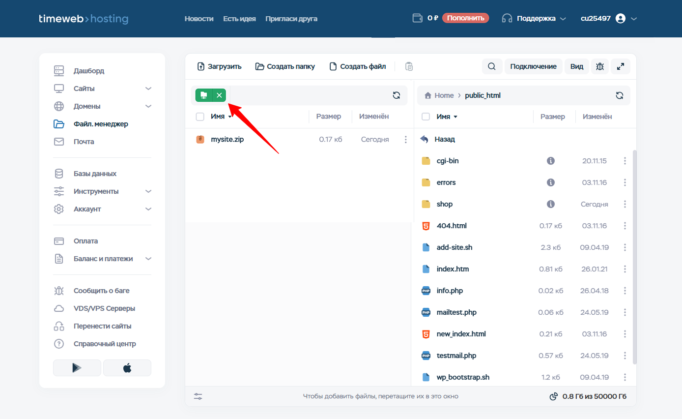
Task: Expand the Баланс и платежи section
Action: (148, 259)
